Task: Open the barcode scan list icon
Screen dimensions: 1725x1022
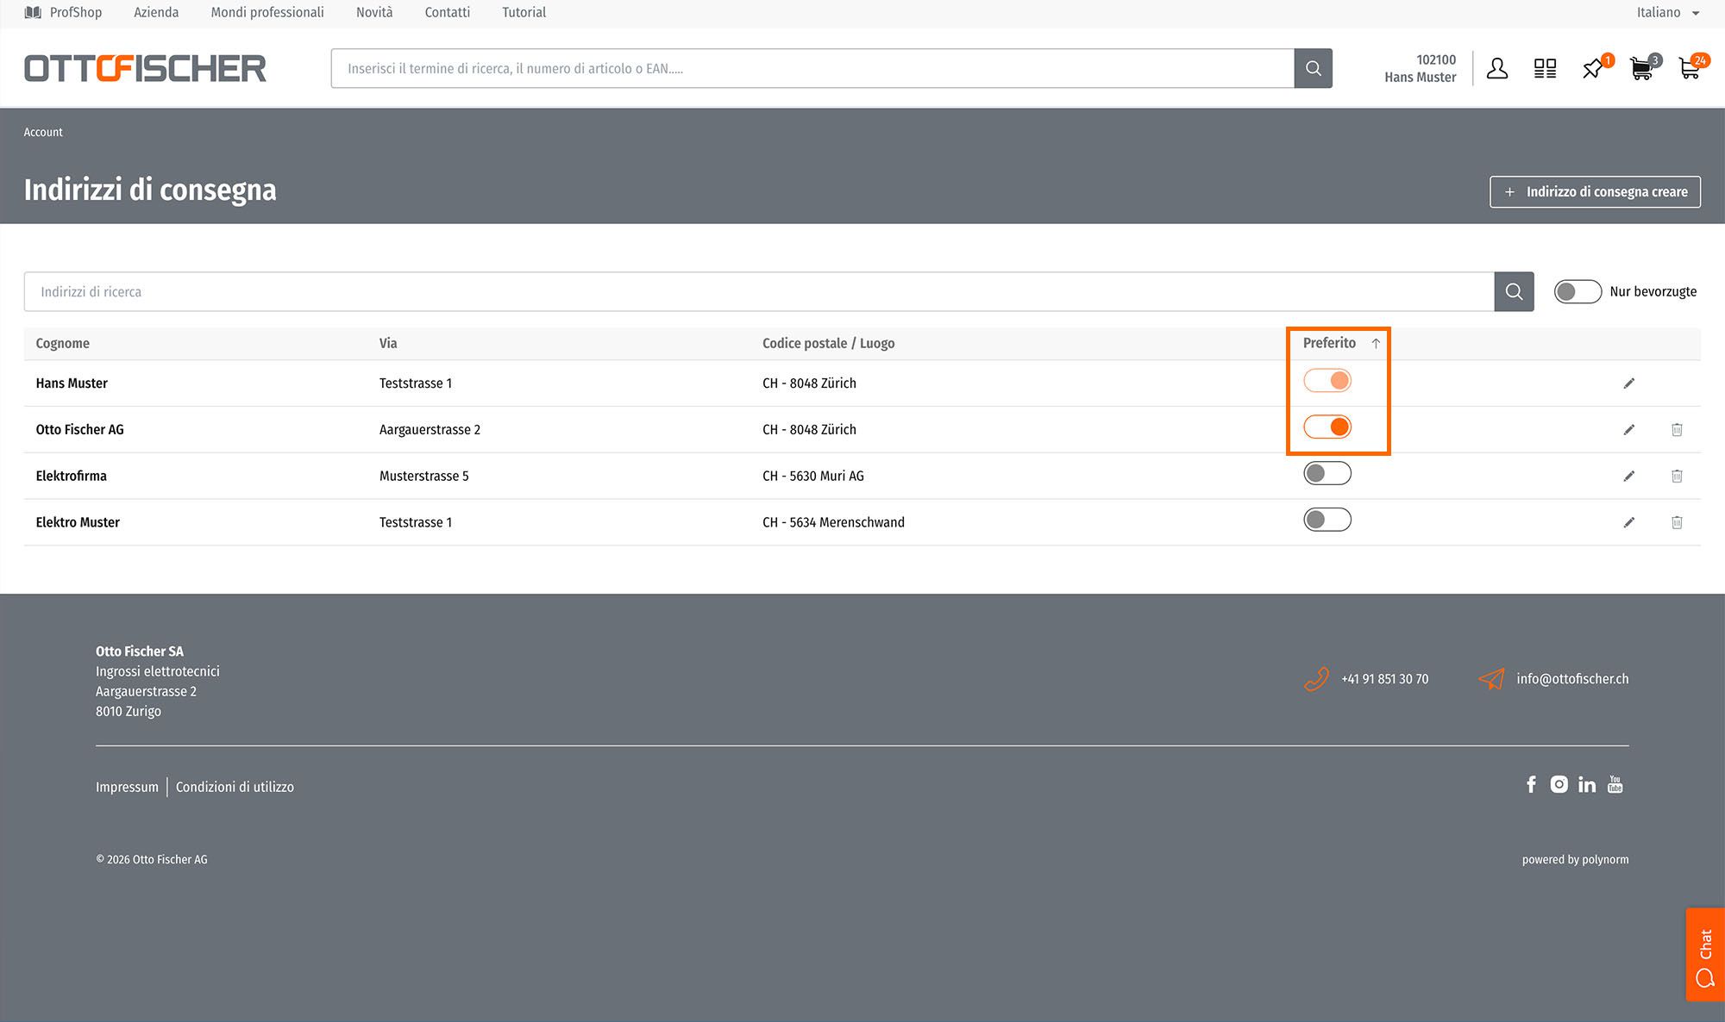Action: (1545, 69)
